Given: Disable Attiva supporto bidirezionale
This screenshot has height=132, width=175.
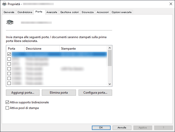Looking at the screenshot, I should [x=7, y=102].
